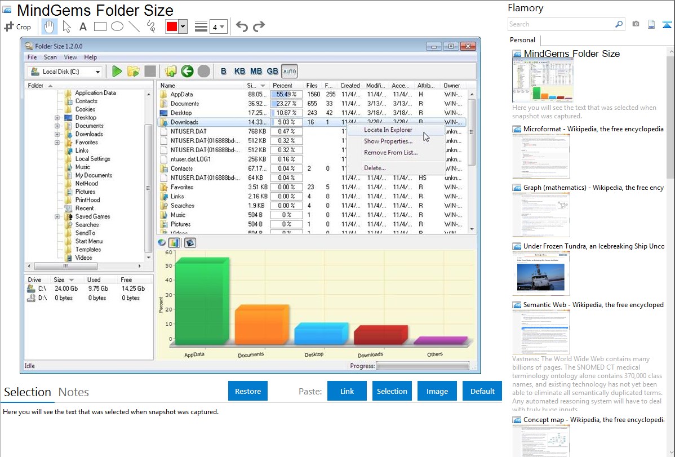Switch to bar chart view
The height and width of the screenshot is (457, 675).
click(174, 242)
